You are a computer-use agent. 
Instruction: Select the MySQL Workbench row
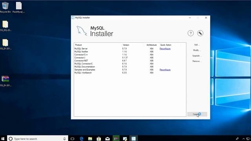[130, 73]
